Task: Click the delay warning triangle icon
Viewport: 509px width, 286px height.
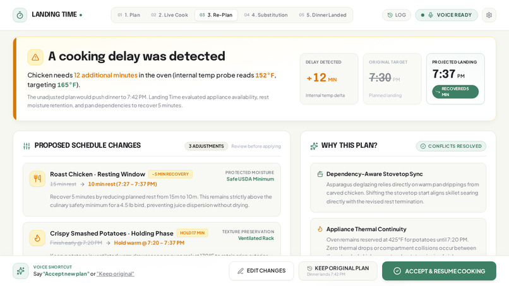Action: tap(35, 57)
